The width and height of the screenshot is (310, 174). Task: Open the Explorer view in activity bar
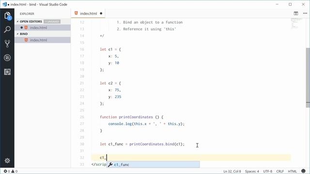(7, 16)
